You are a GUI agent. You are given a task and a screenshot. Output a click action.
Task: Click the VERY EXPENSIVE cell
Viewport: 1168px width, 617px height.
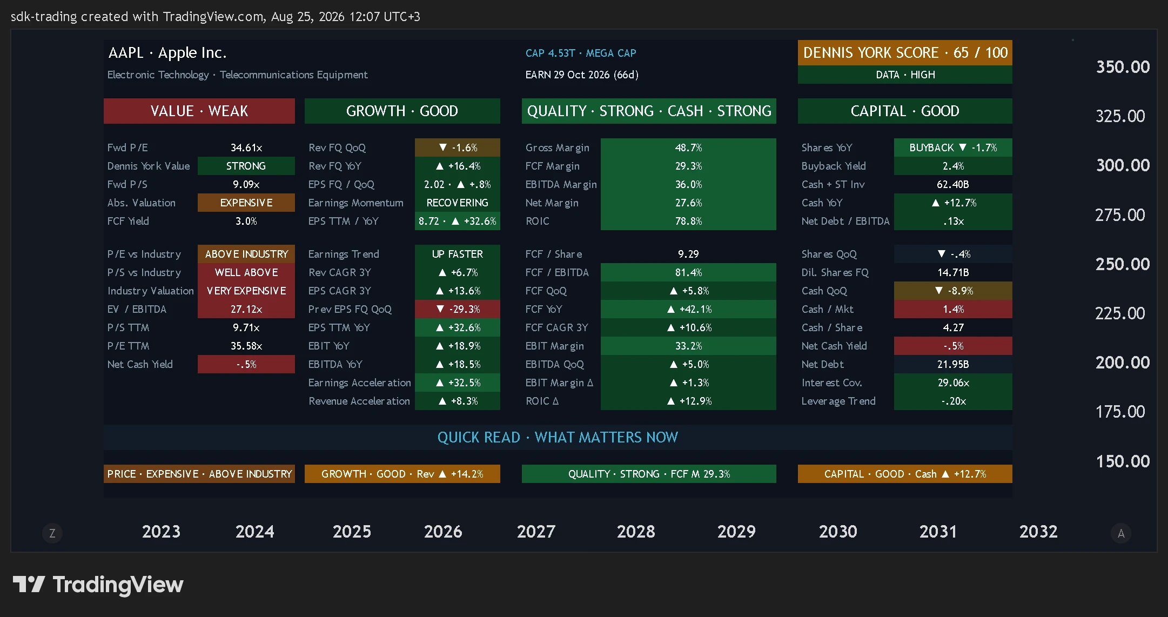(246, 291)
